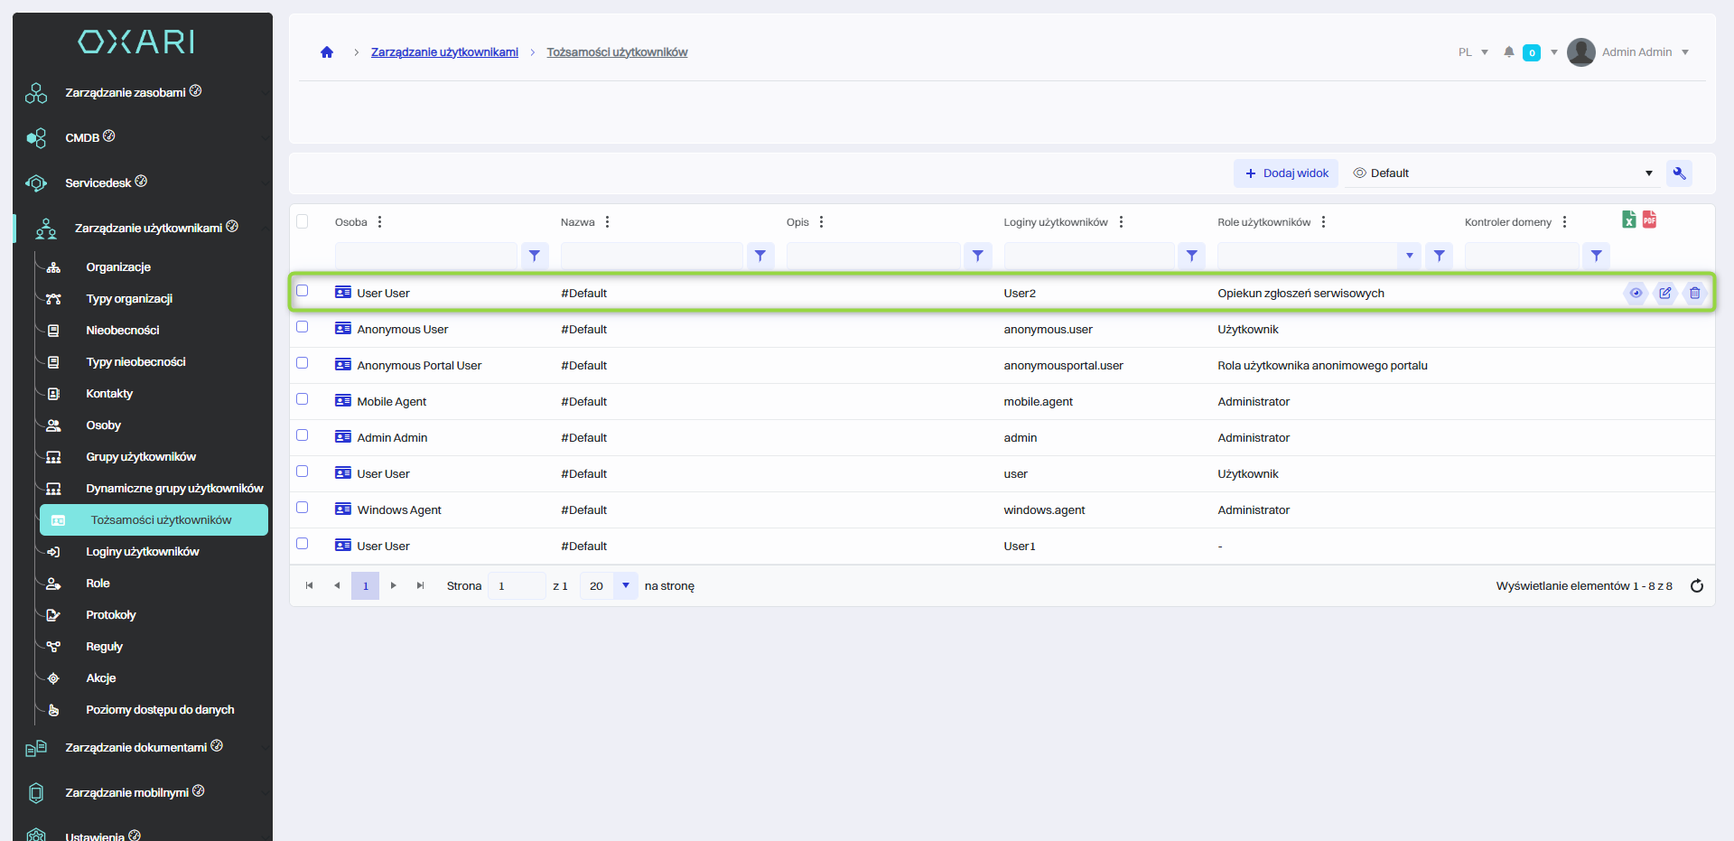Viewport: 1734px width, 841px height.
Task: Follow the Zarządzanie użytkownikami breadcrumb link
Action: click(x=444, y=52)
